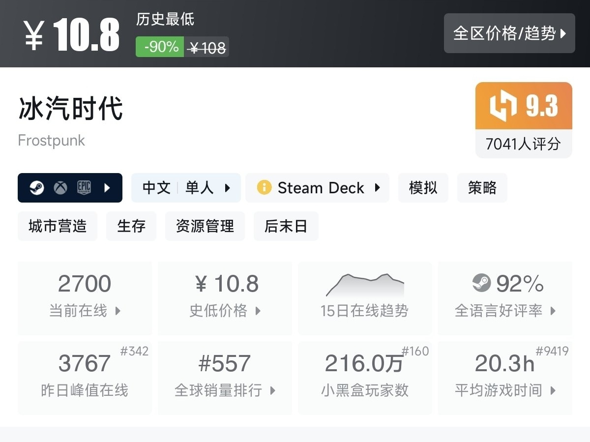Viewport: 590px width, 442px height.
Task: Expand the Steam Deck compatibility details
Action: [x=377, y=187]
